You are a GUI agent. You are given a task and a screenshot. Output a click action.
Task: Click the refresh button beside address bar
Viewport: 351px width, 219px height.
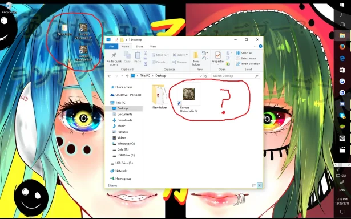[x=205, y=76]
